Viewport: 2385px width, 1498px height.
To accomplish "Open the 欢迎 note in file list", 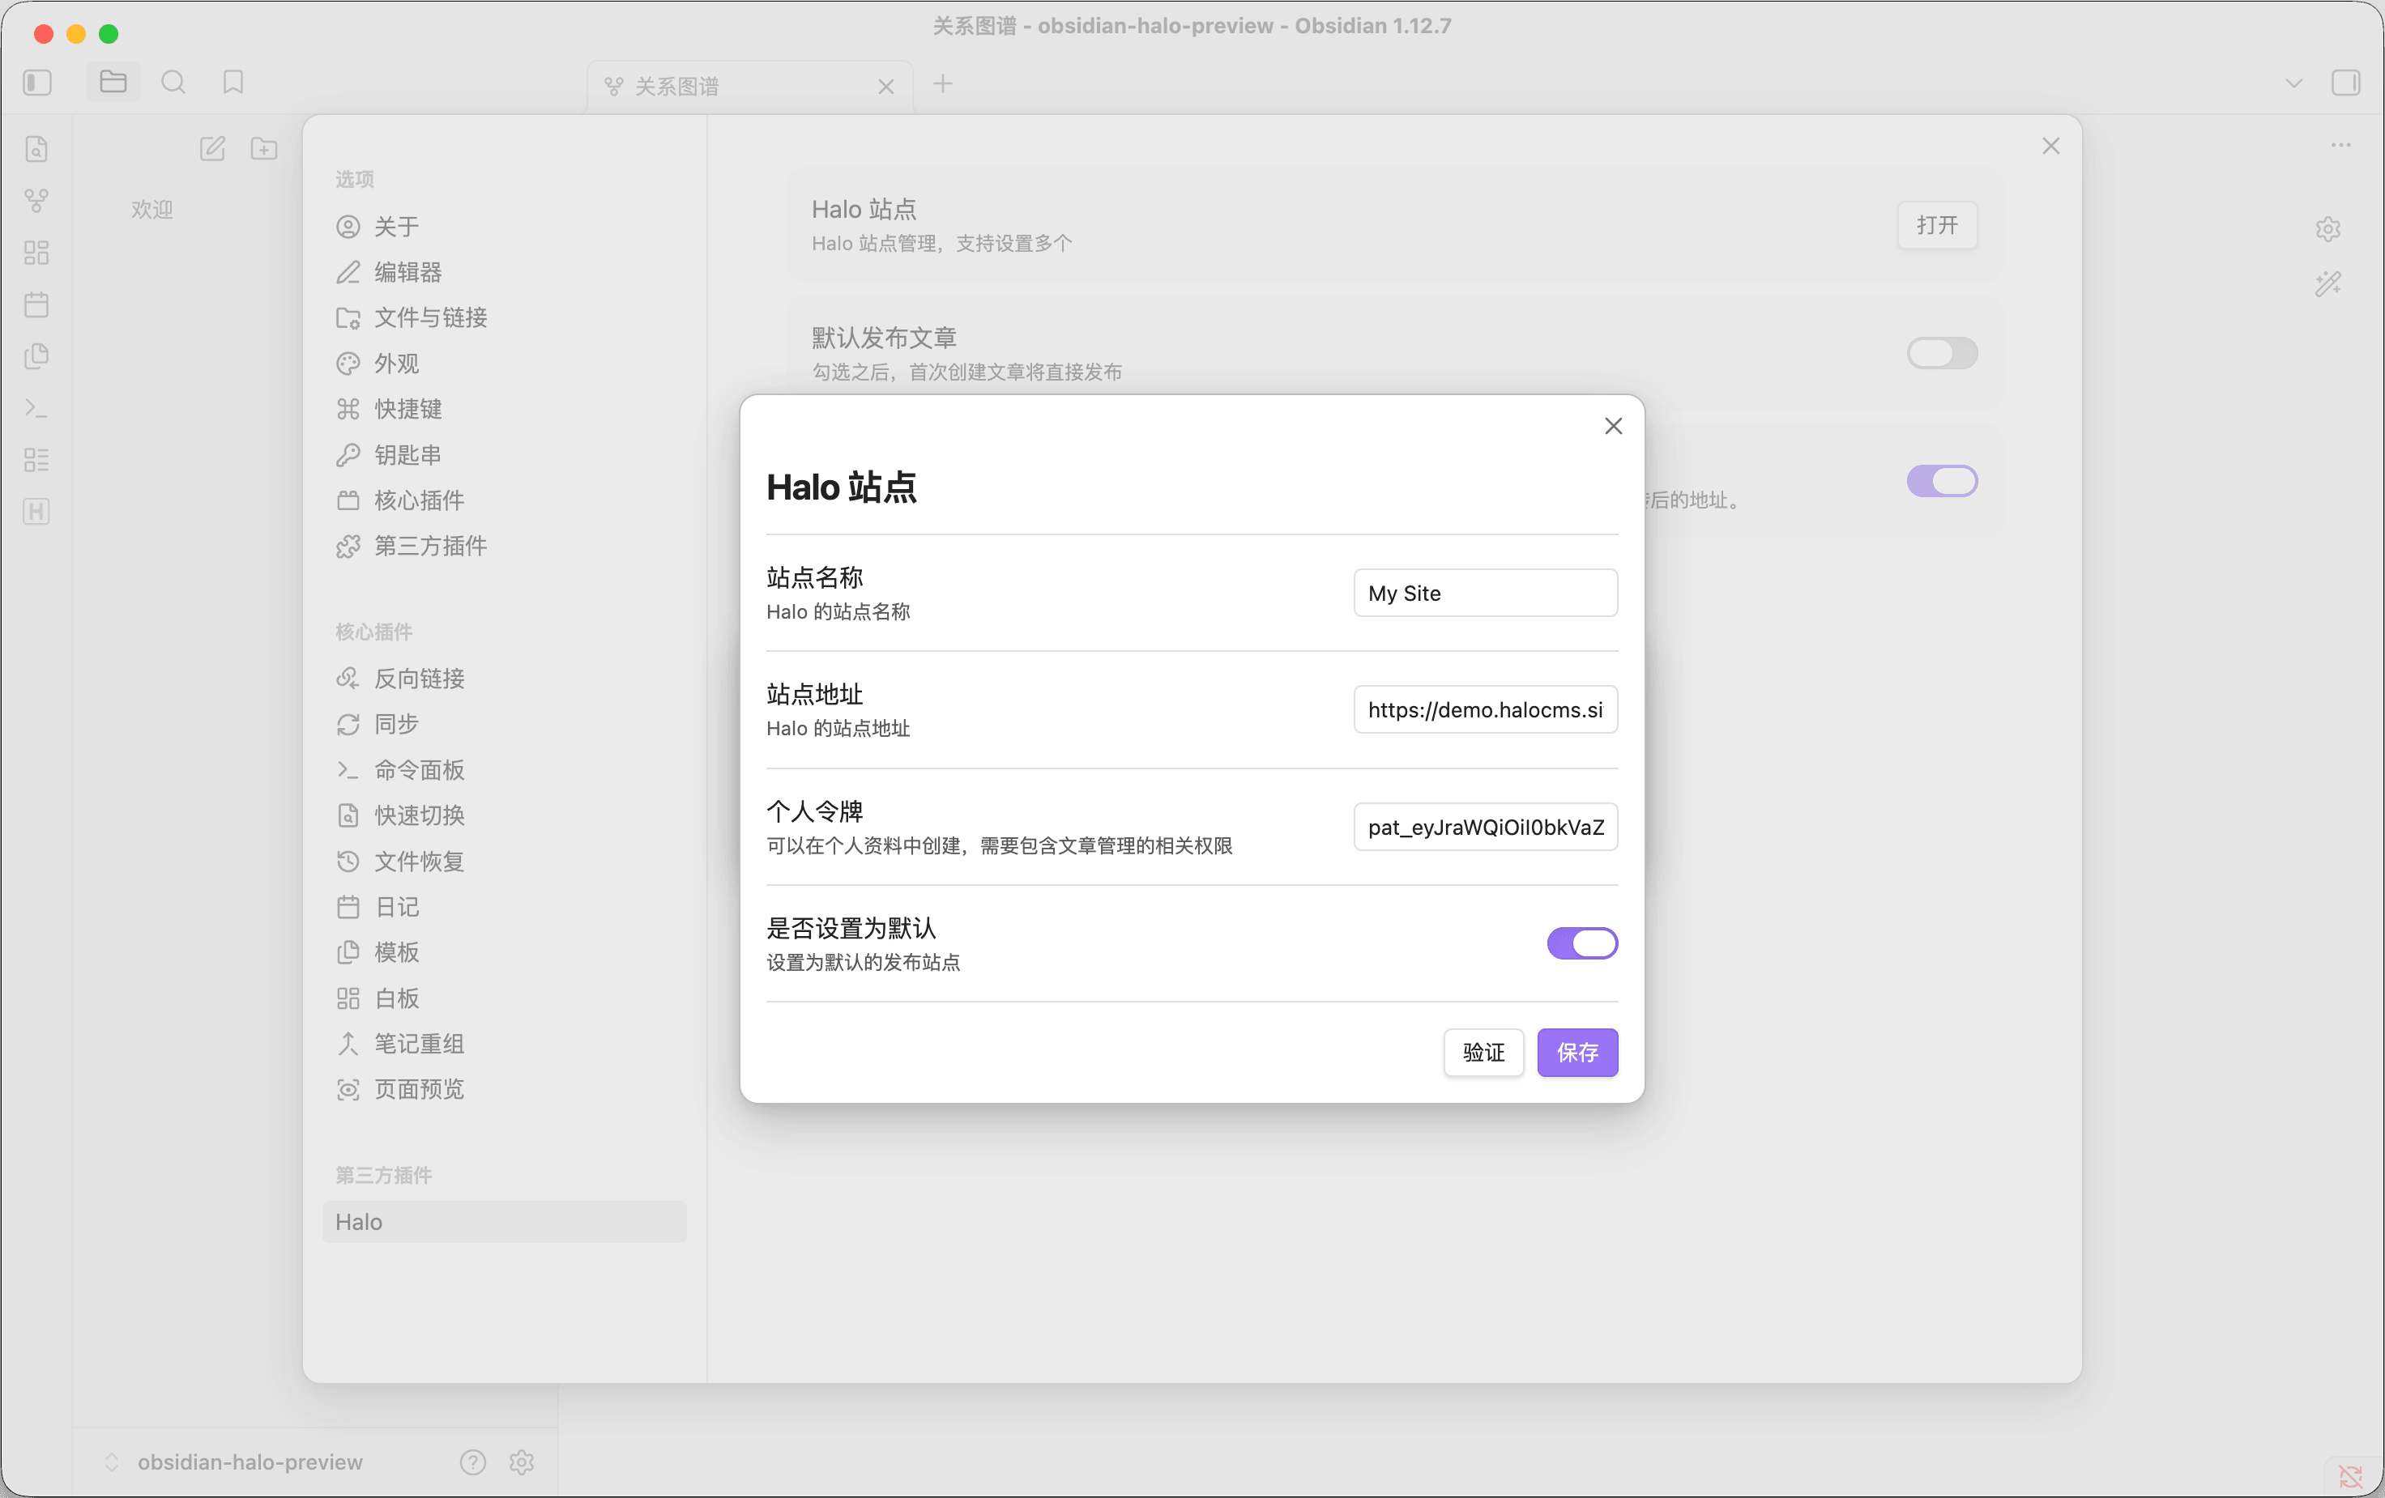I will point(151,209).
